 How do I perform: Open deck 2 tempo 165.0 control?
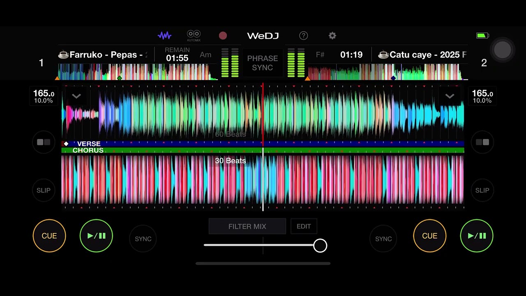pyautogui.click(x=482, y=97)
